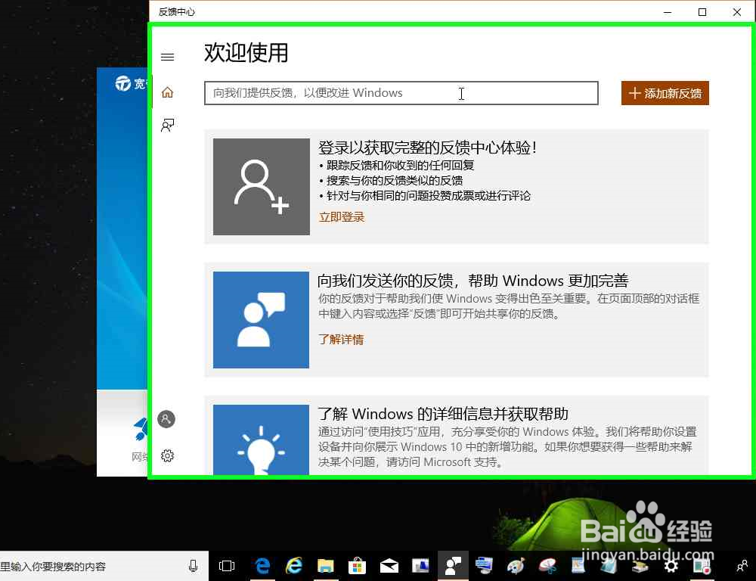Image resolution: width=756 pixels, height=581 pixels.
Task: Click the 立即登录 link to sign in
Action: [x=341, y=216]
